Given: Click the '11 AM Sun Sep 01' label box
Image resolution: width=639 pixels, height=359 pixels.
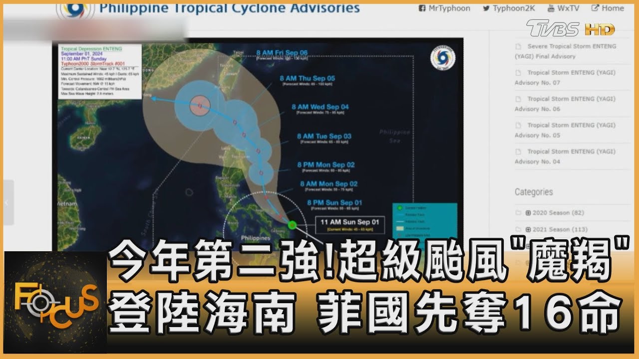Looking at the screenshot, I should [349, 225].
